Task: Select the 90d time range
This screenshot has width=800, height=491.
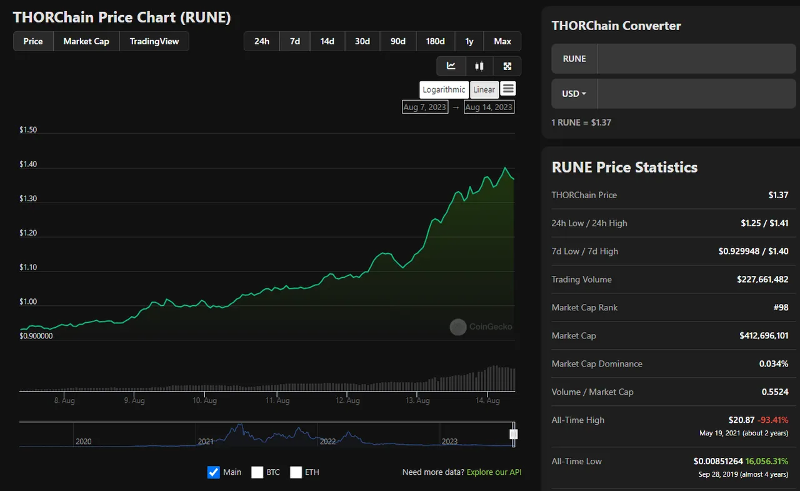Action: tap(398, 41)
